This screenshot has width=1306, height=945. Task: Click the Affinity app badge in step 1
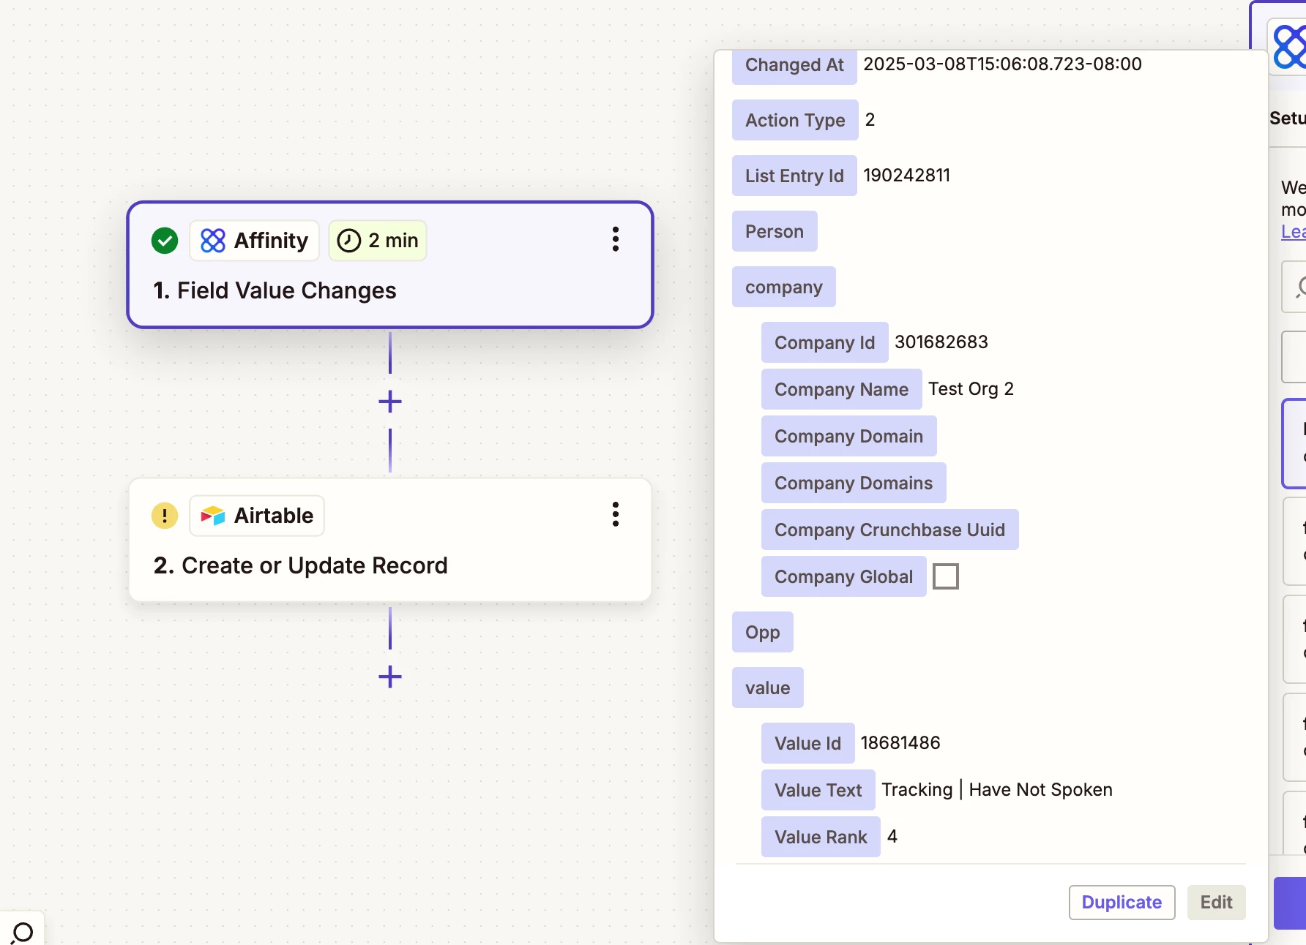click(255, 241)
